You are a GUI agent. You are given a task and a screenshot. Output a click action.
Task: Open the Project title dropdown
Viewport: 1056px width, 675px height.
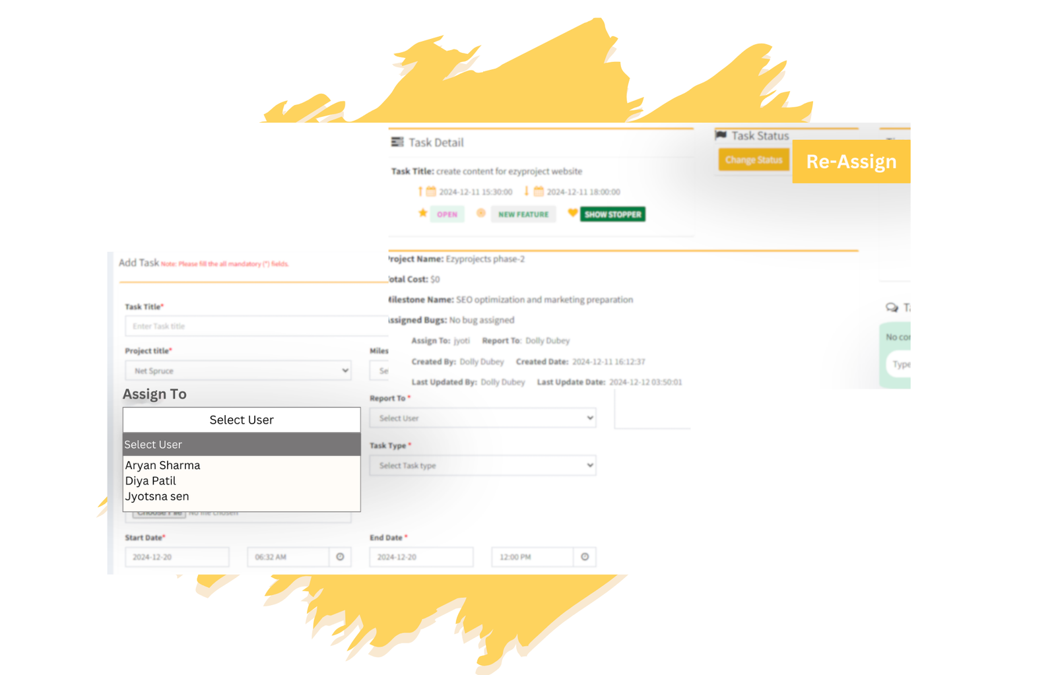tap(238, 371)
